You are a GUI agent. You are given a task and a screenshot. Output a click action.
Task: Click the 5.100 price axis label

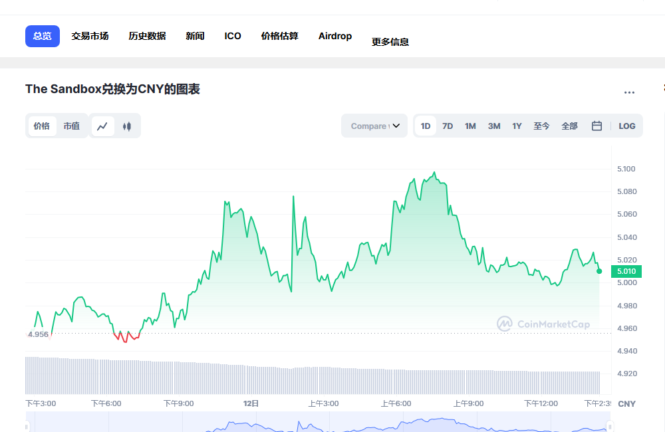click(626, 169)
